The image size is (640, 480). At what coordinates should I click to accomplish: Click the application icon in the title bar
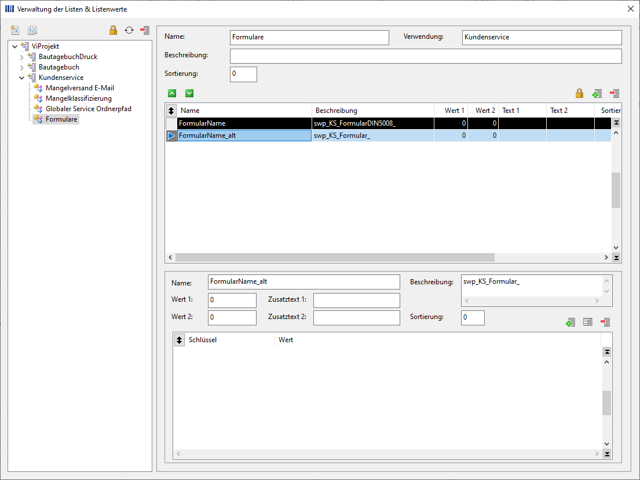[9, 9]
